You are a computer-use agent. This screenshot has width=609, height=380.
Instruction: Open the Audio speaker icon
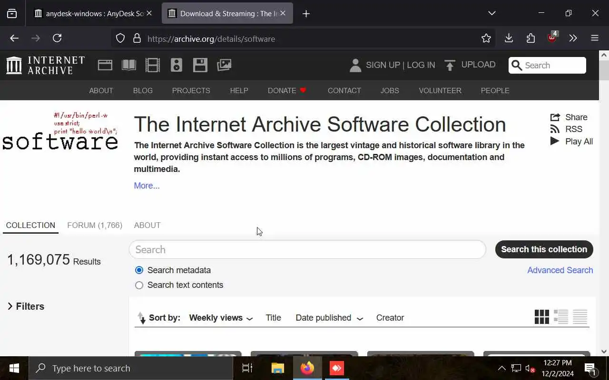[x=177, y=65]
